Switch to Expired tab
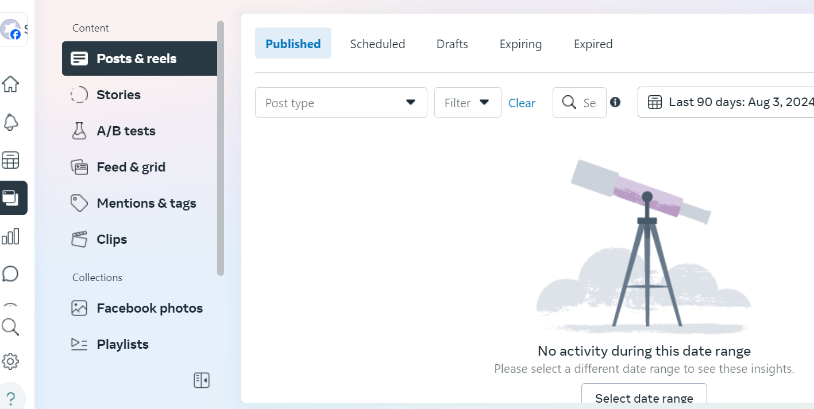 click(593, 44)
